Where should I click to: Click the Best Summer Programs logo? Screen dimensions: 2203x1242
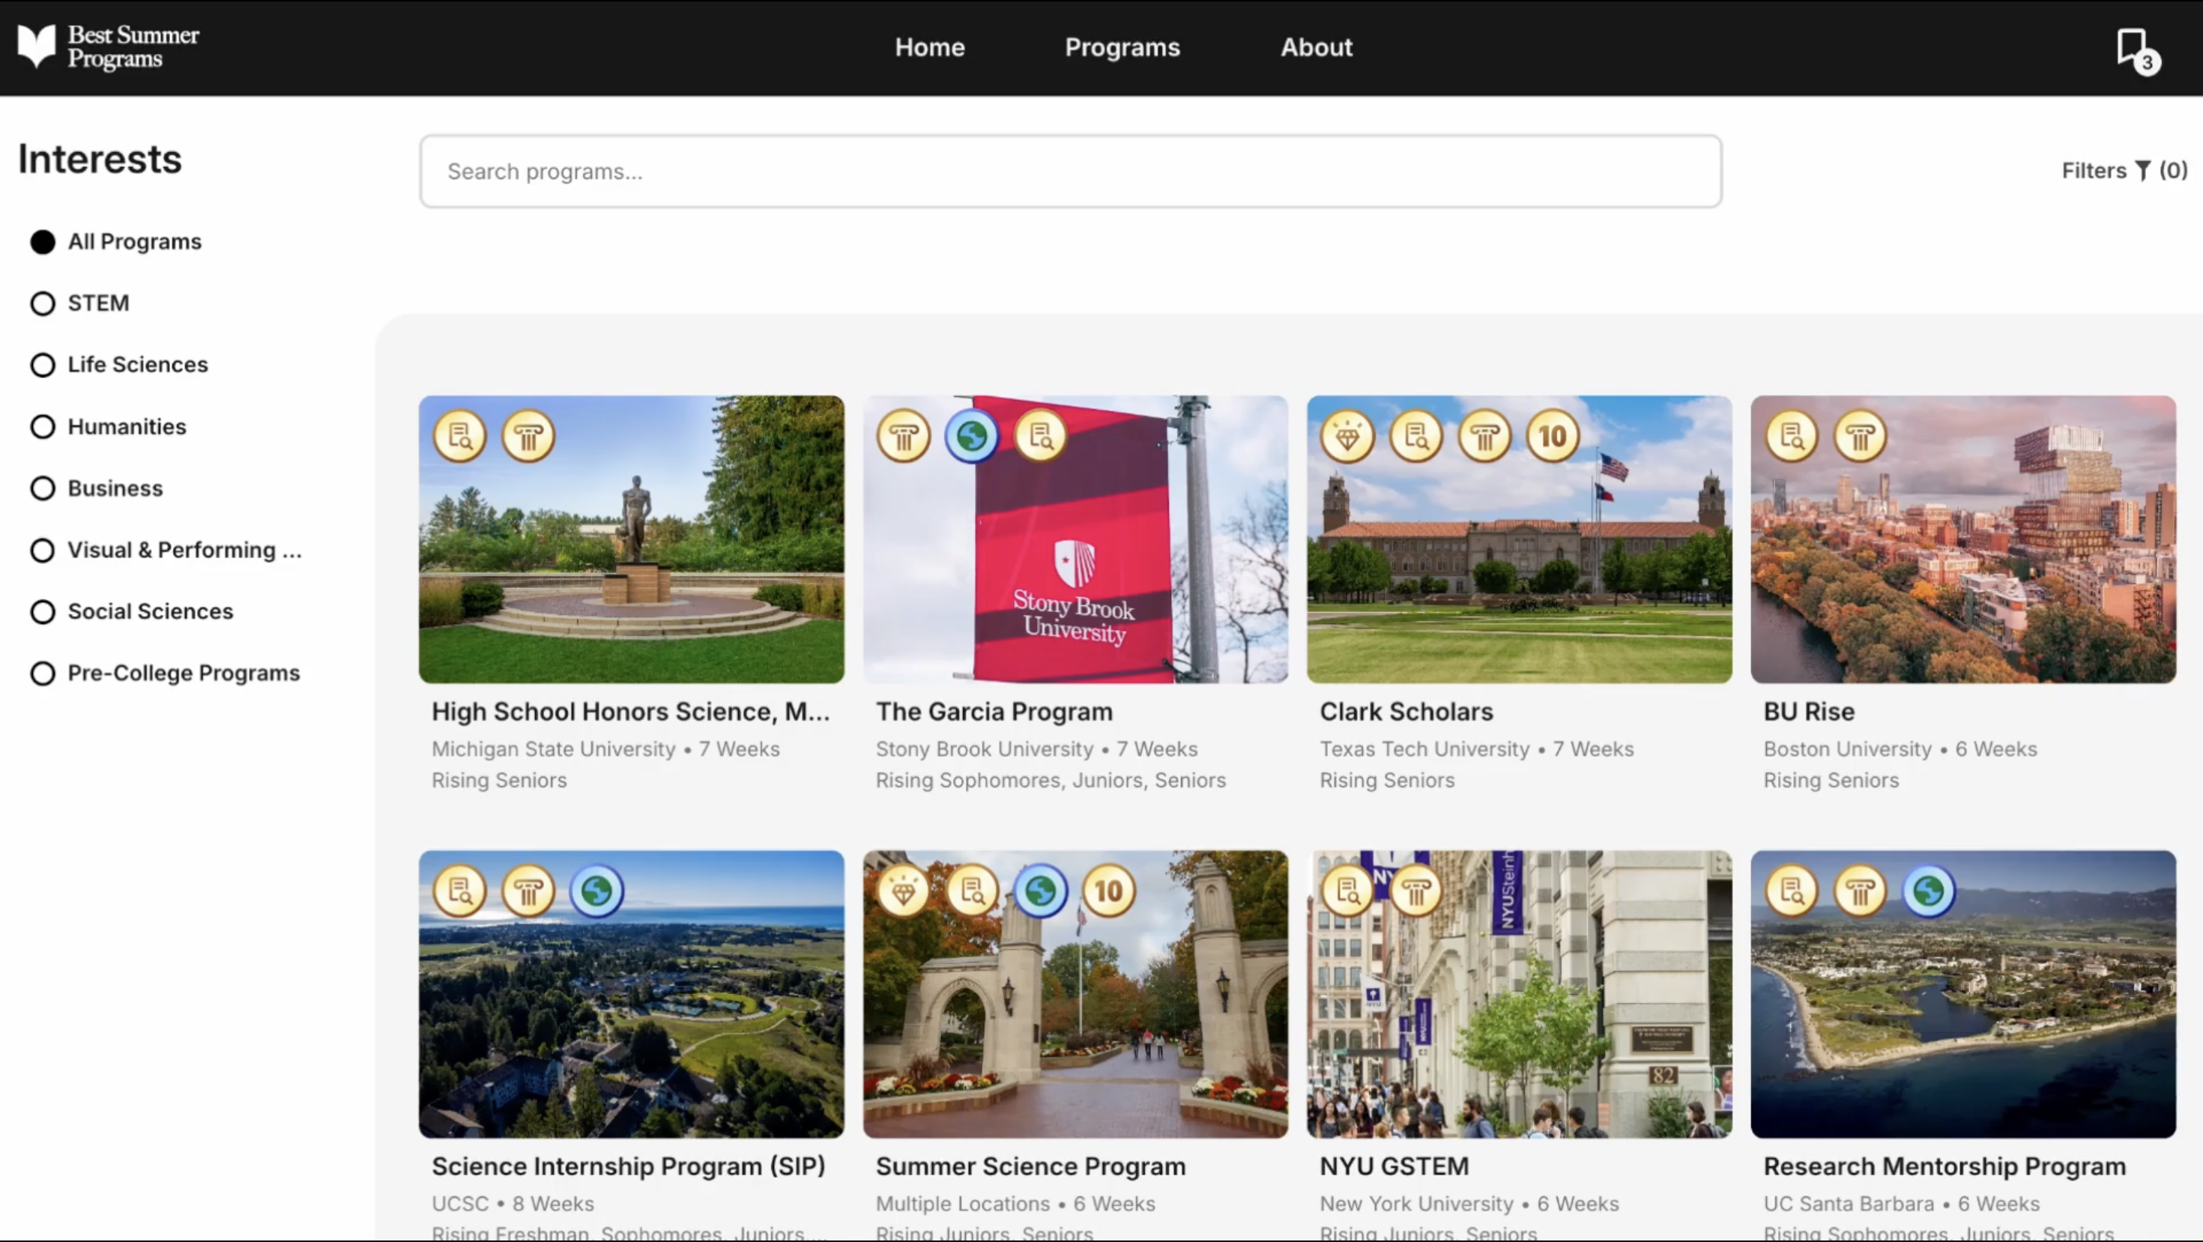109,46
